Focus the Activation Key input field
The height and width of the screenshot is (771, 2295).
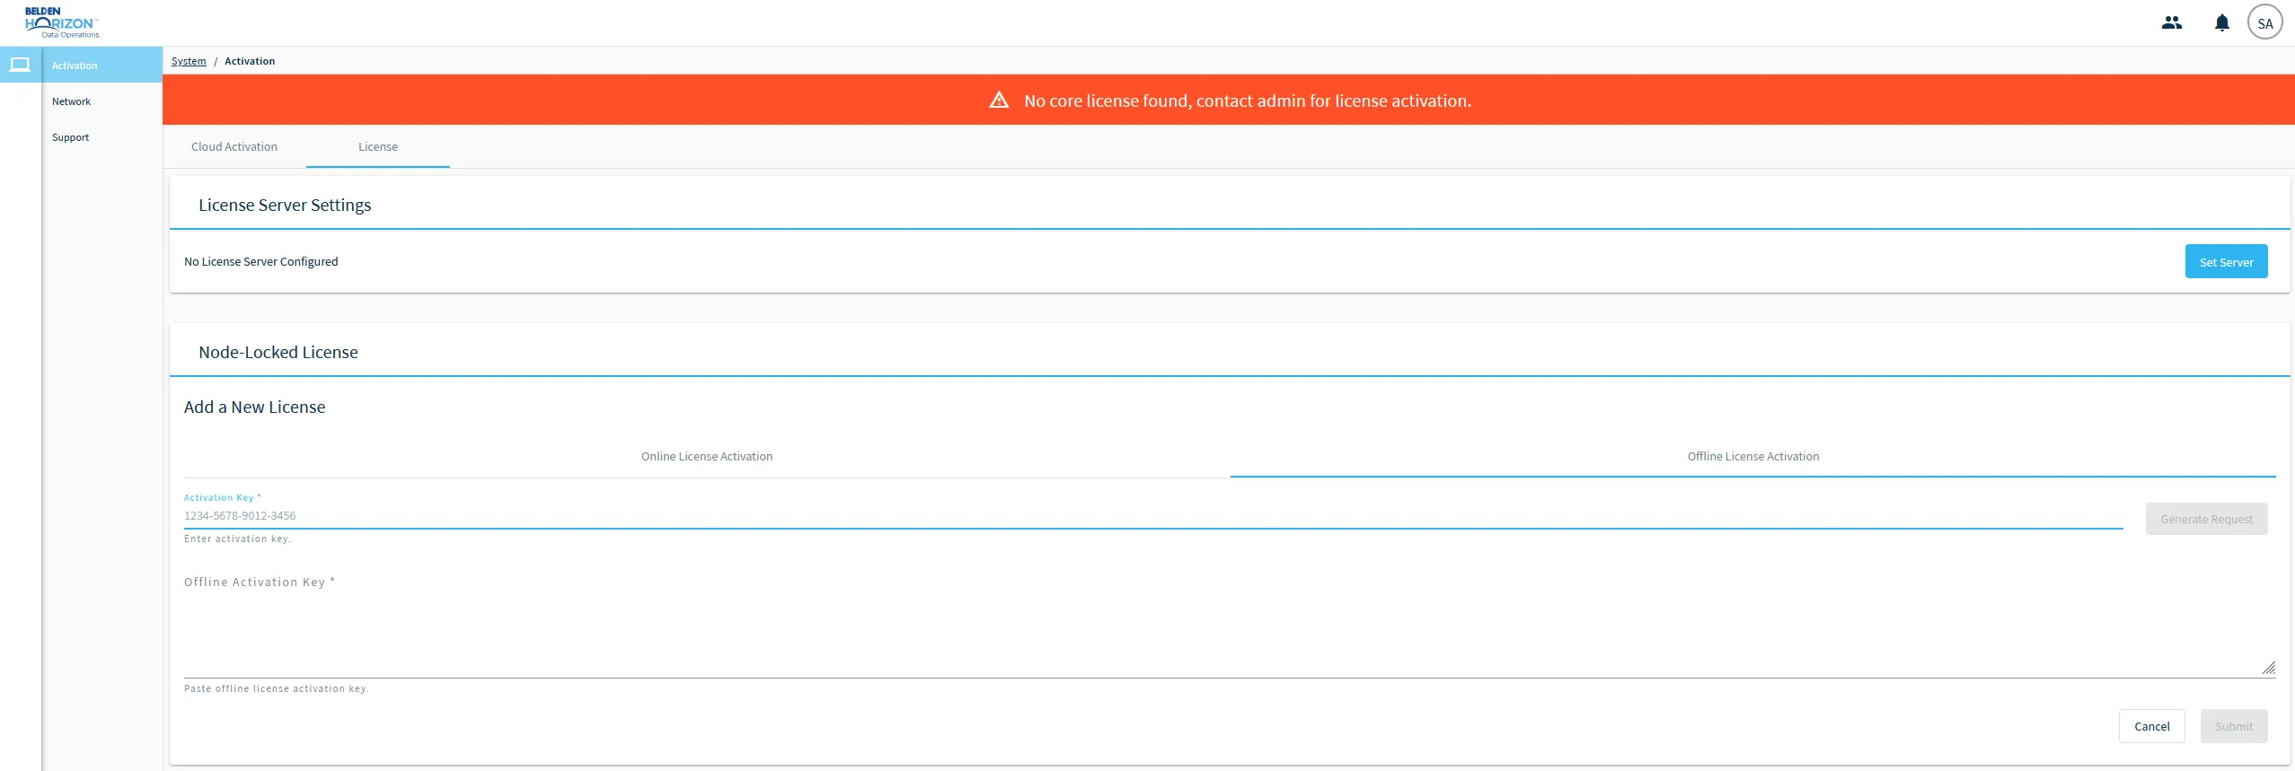point(1153,516)
